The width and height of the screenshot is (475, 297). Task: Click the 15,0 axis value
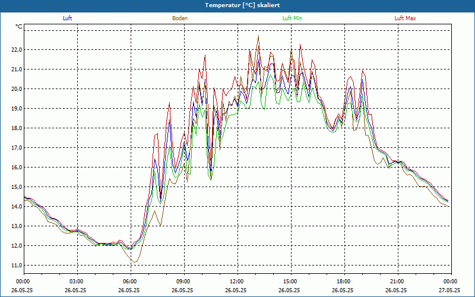click(x=17, y=187)
